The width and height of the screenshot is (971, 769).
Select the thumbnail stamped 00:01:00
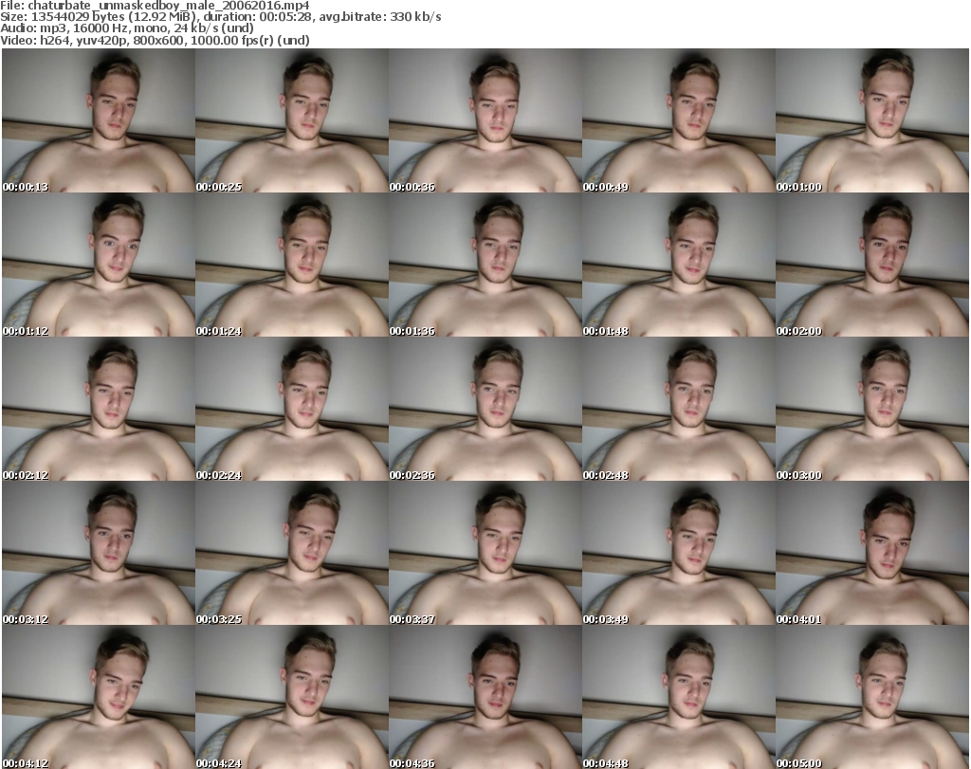click(x=872, y=120)
